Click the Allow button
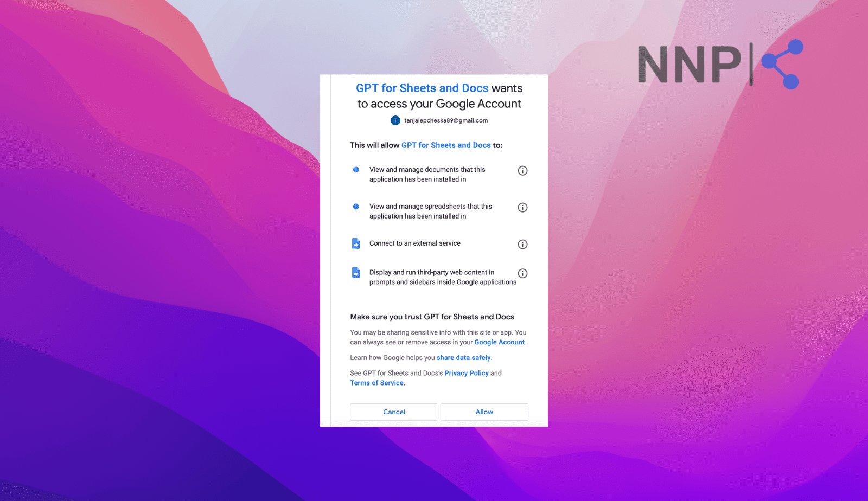Image resolution: width=868 pixels, height=501 pixels. pos(484,412)
